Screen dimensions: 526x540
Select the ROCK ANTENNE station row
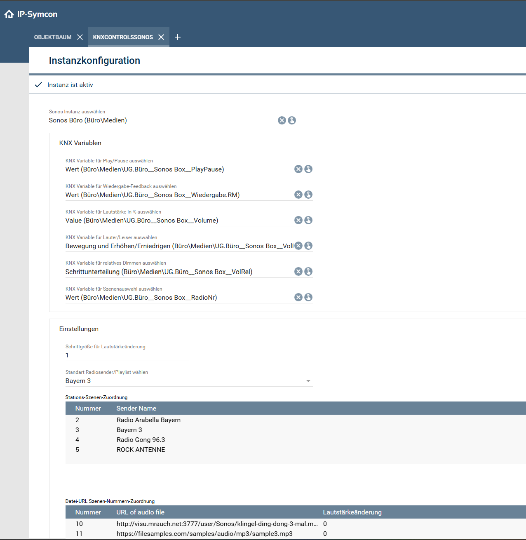[x=141, y=450]
